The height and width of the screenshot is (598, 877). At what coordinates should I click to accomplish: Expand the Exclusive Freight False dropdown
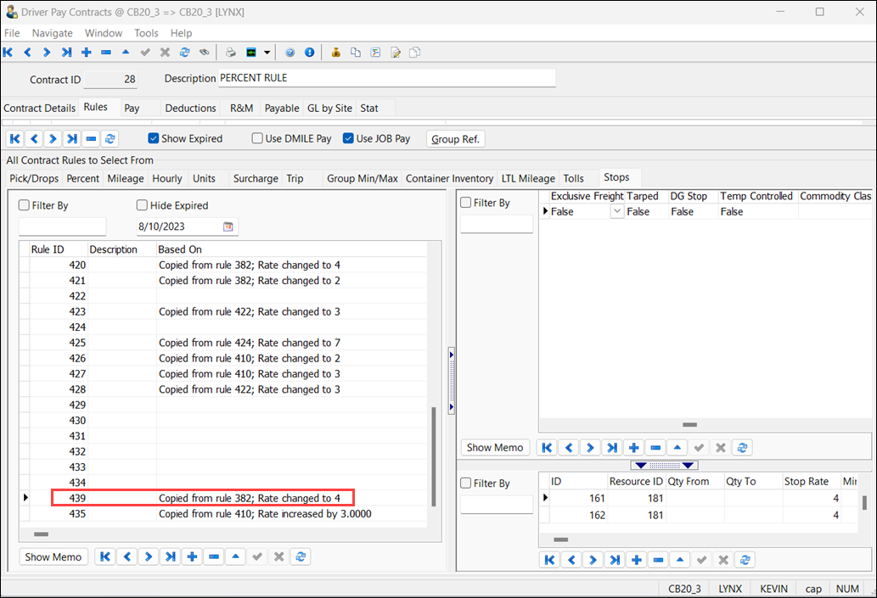coord(617,212)
